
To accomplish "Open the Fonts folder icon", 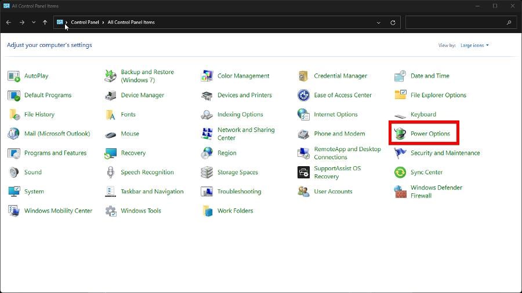I will pos(111,115).
